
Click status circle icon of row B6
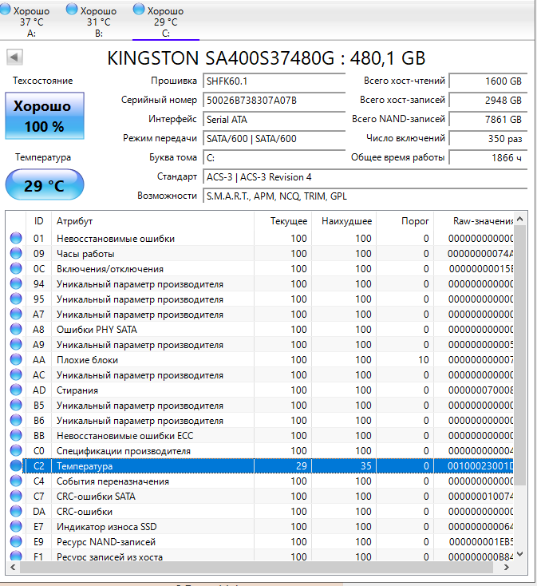pyautogui.click(x=16, y=420)
